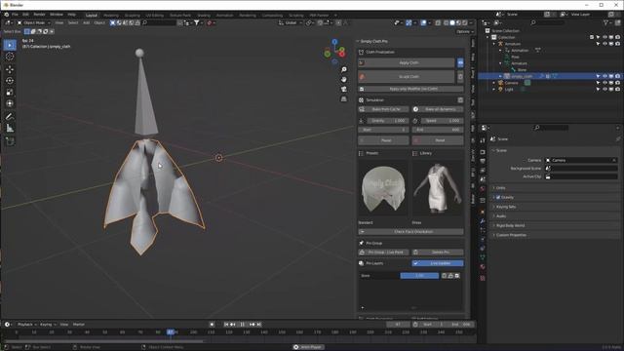The height and width of the screenshot is (351, 624).
Task: Expand the Camera item in outliner
Action: click(x=494, y=83)
